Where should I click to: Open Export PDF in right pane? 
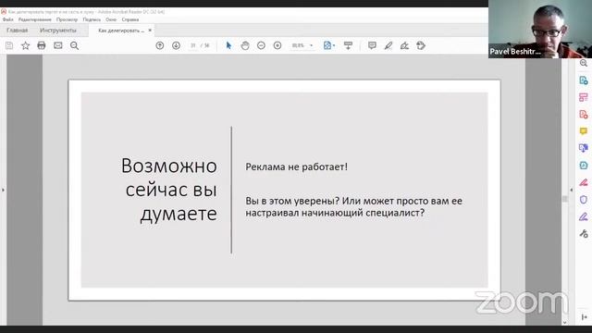click(584, 80)
